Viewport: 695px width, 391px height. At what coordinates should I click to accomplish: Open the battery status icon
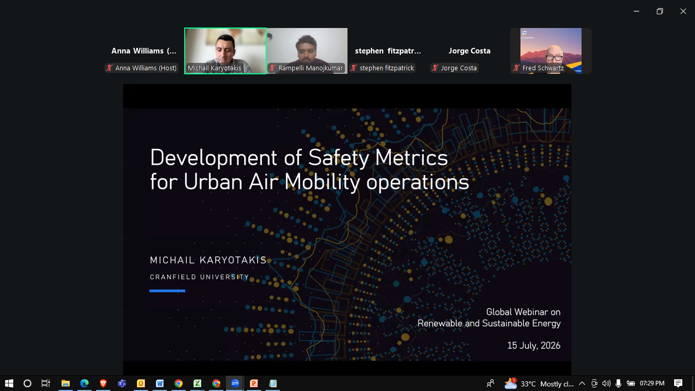(631, 383)
